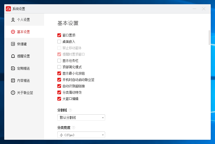Click the greyed 提醒时置顶窗口 checkbox

click(x=59, y=54)
